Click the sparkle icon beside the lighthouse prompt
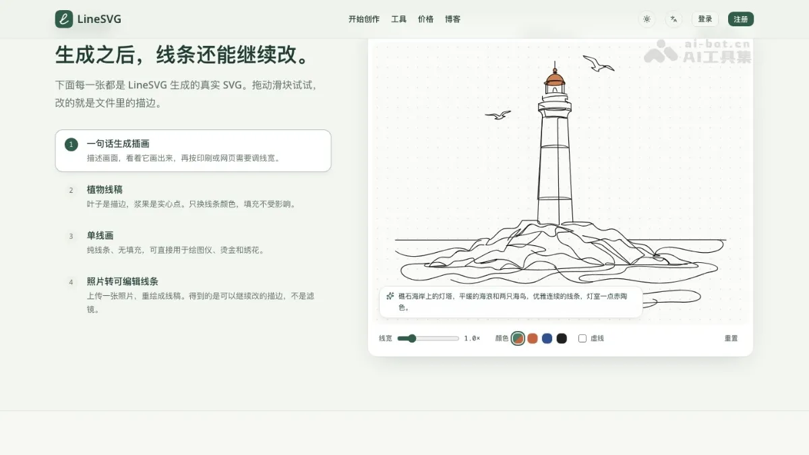The height and width of the screenshot is (455, 809). [x=390, y=296]
